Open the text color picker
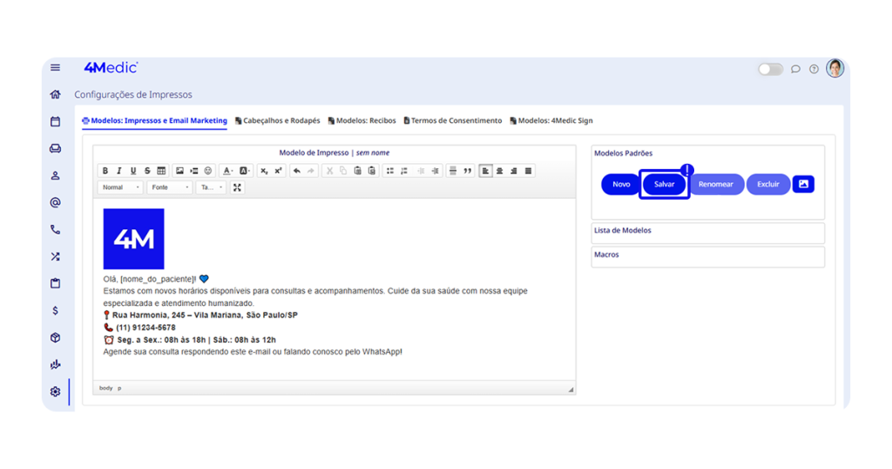892x469 pixels. tap(227, 171)
